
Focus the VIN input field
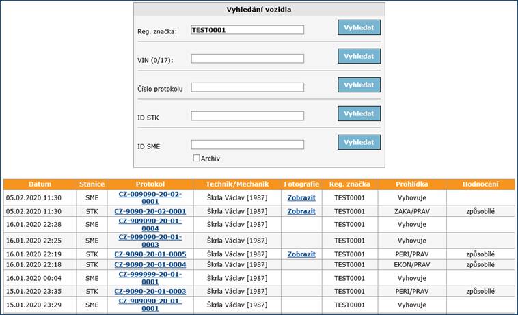coord(247,59)
